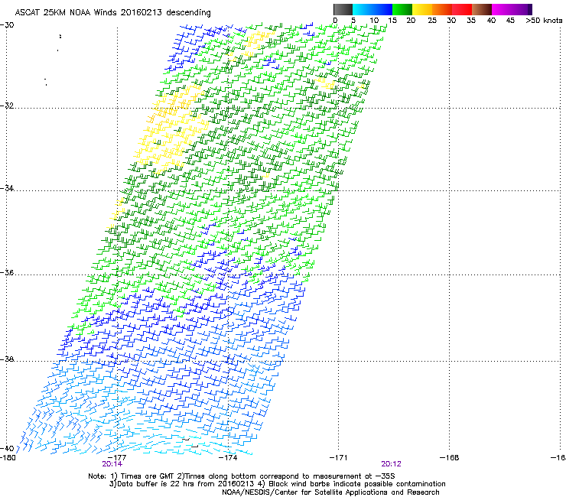Select the '-36' latitude axis label
Screen dimensions: 566x497
click(x=7, y=272)
